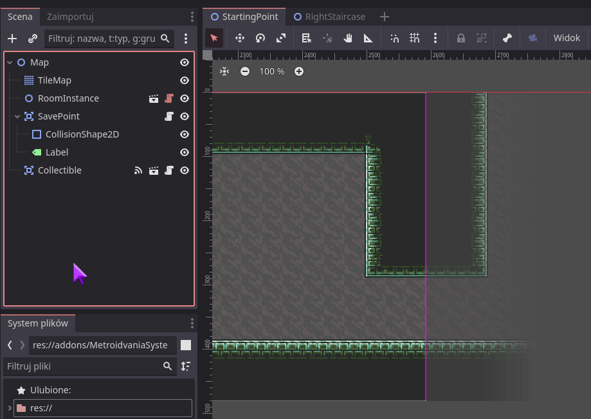Switch to the RightStaircase scene tab
Screen dimensions: 591x419
click(334, 17)
